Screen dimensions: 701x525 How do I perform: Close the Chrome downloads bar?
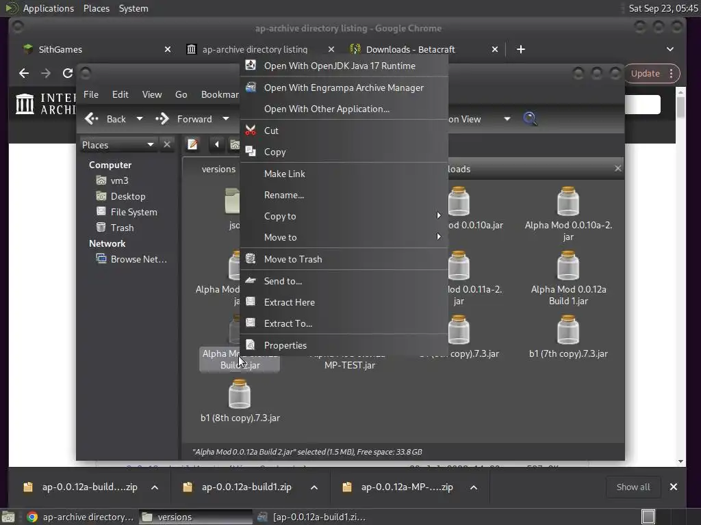[674, 487]
